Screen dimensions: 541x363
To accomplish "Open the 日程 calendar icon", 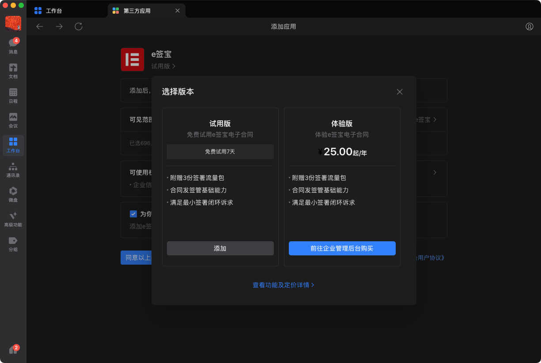I will [x=13, y=95].
